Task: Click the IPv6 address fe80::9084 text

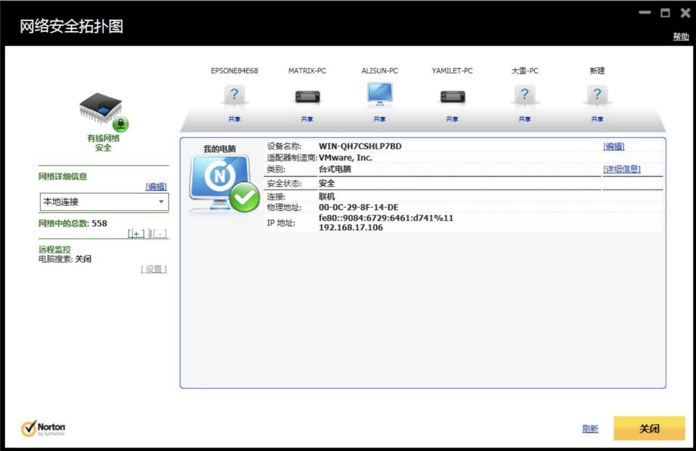Action: [386, 218]
